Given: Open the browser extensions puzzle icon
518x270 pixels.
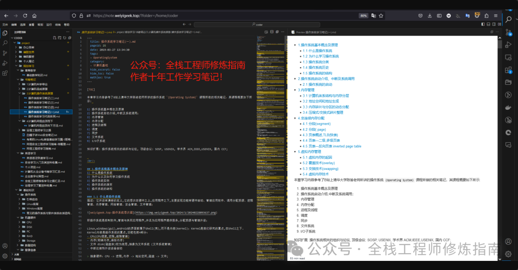Looking at the screenshot, I should point(486,15).
